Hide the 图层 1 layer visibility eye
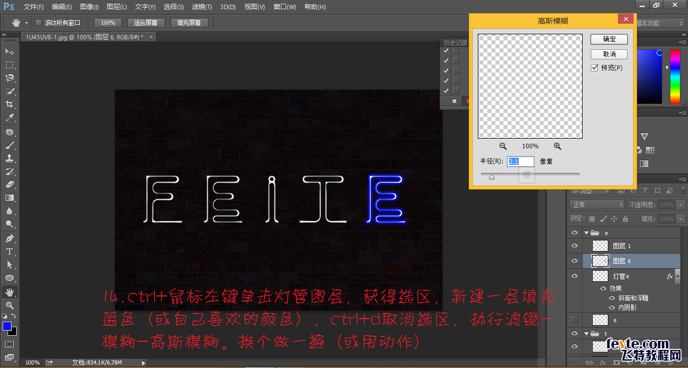This screenshot has width=688, height=368. (574, 246)
